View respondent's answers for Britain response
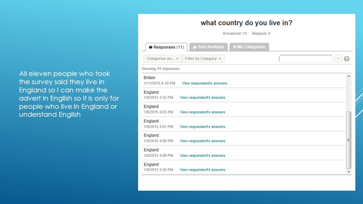The width and height of the screenshot is (363, 204). tap(204, 83)
